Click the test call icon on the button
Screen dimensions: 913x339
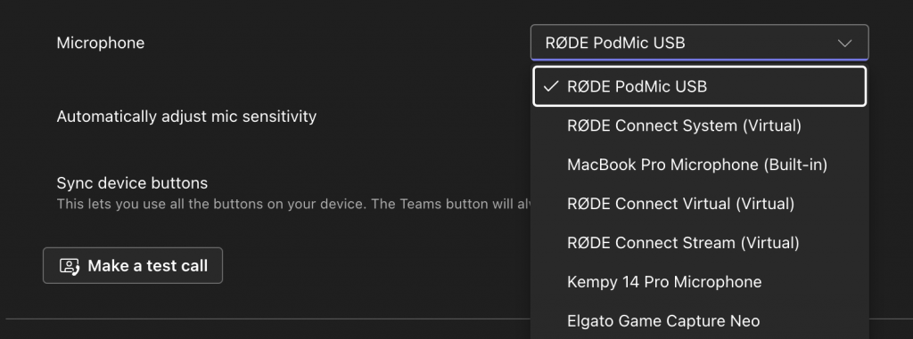[70, 266]
